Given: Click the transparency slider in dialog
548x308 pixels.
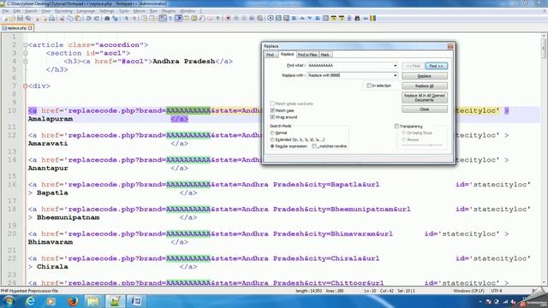Looking at the screenshot, I should (422, 145).
